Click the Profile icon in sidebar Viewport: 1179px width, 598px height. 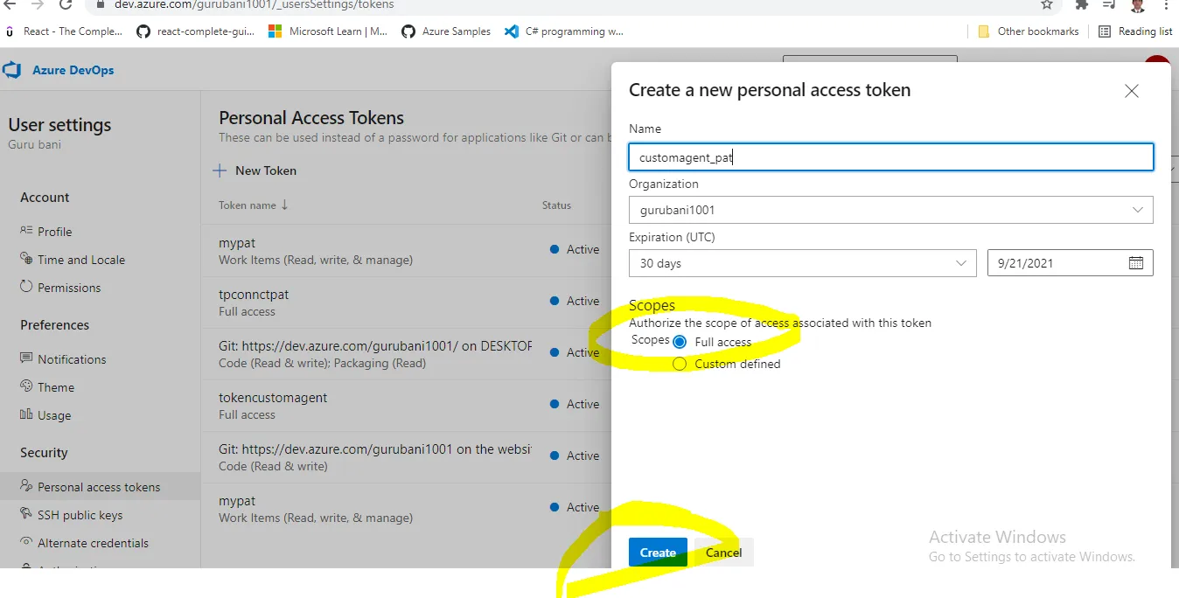[26, 231]
